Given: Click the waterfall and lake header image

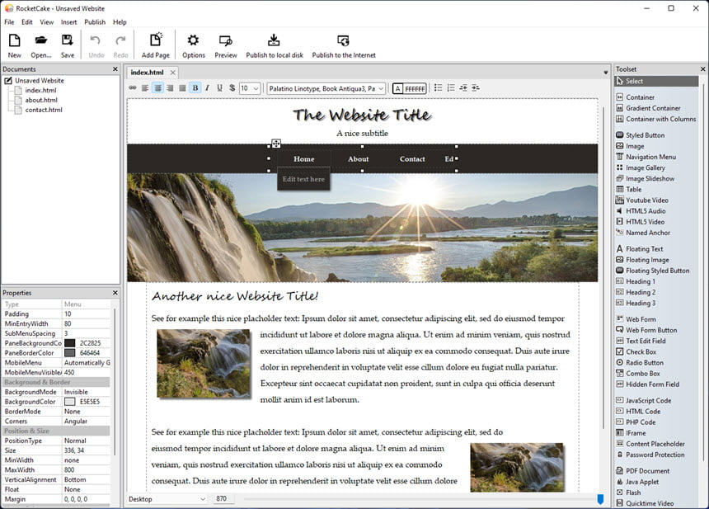Looking at the screenshot, I should [x=362, y=228].
